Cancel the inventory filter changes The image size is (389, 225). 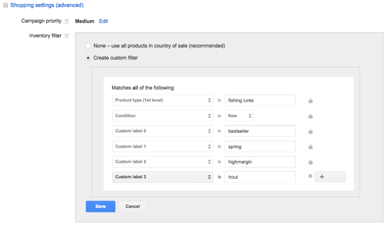pyautogui.click(x=133, y=207)
